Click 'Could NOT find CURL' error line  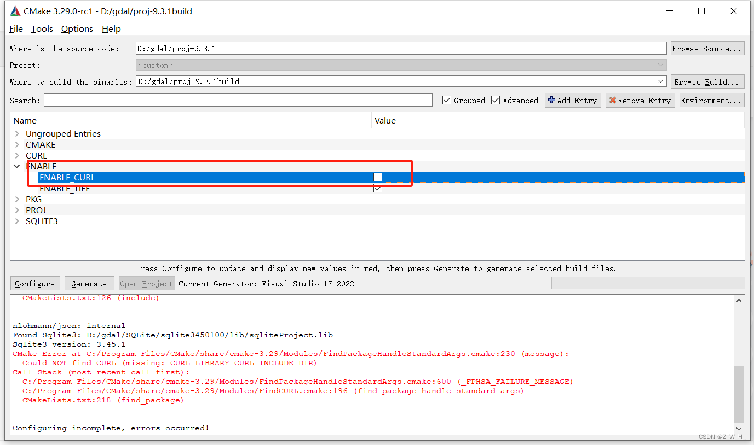170,363
